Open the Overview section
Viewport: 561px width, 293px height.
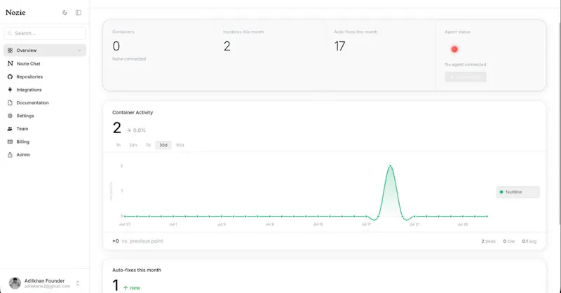(x=45, y=50)
